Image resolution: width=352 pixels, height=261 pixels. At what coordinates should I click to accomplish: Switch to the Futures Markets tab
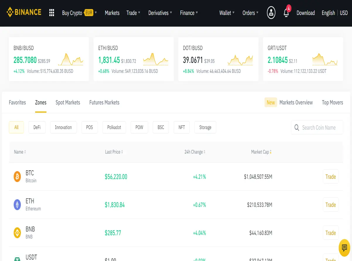(104, 102)
